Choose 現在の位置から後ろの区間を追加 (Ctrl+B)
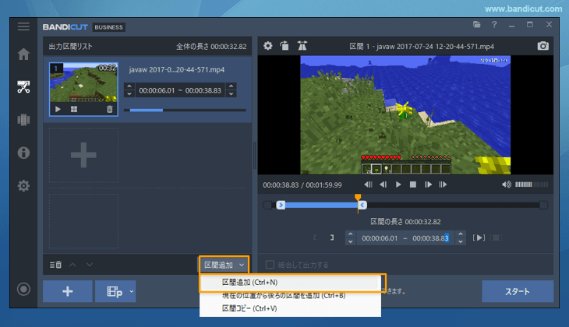Screen dimensions: 569x327 tap(290, 295)
